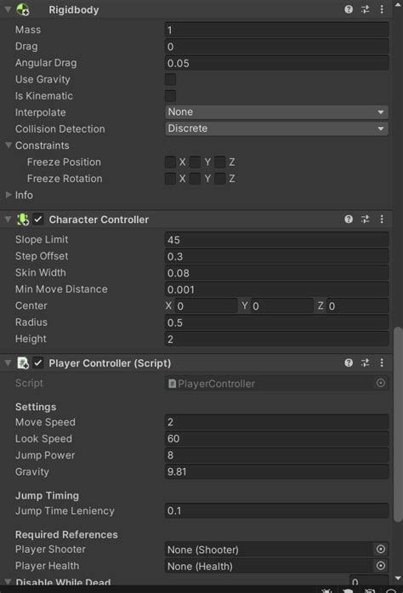Open the Interpolate dropdown
The image size is (403, 593).
276,112
